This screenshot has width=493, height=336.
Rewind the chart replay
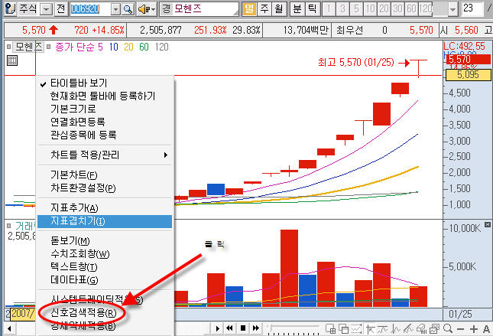(x=229, y=328)
